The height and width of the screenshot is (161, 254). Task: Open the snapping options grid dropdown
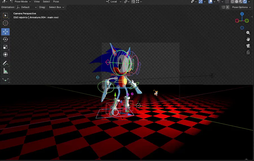(139, 2)
